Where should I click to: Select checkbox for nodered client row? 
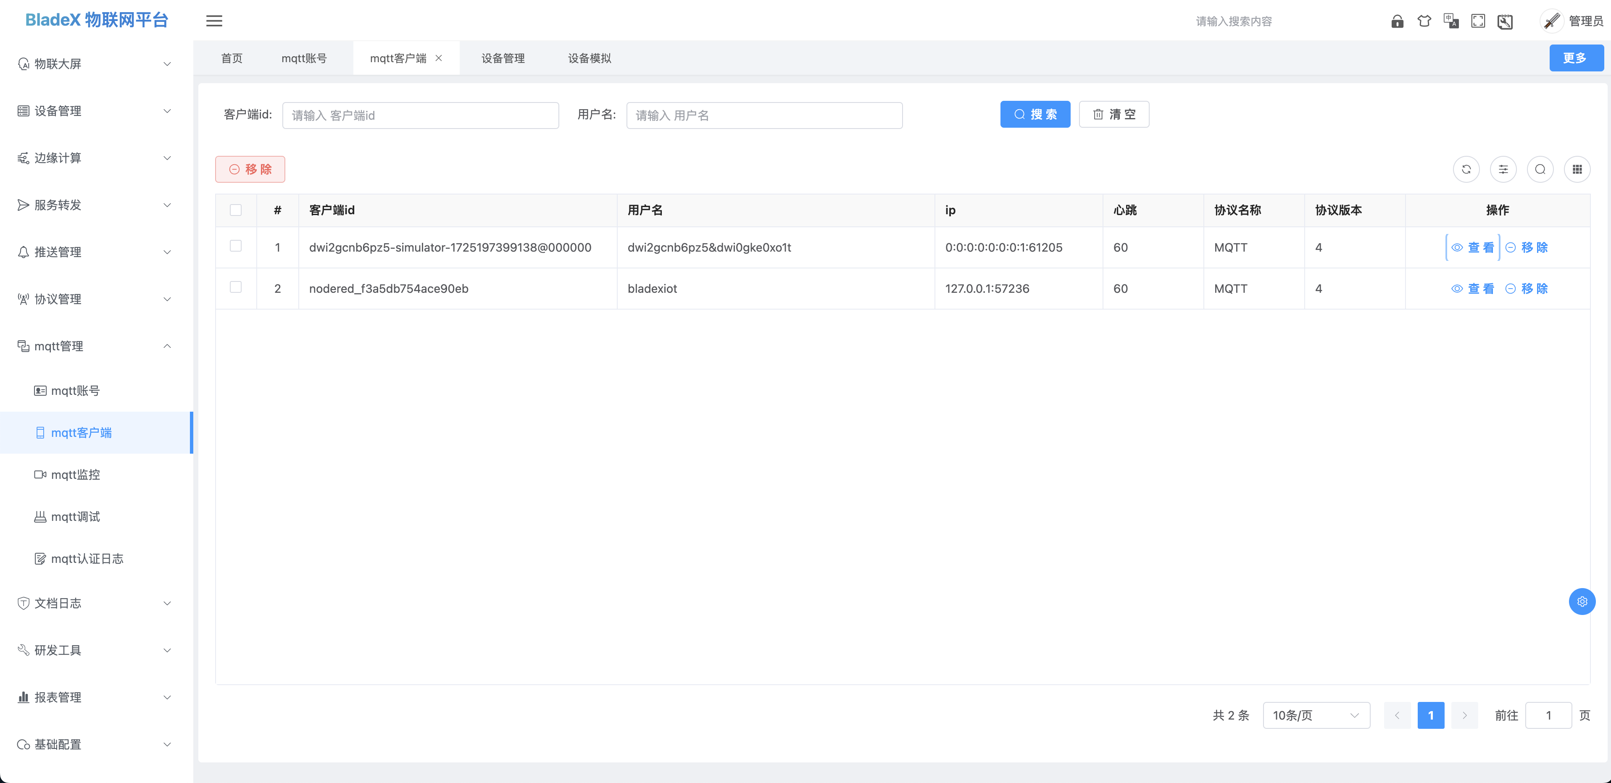pyautogui.click(x=236, y=287)
